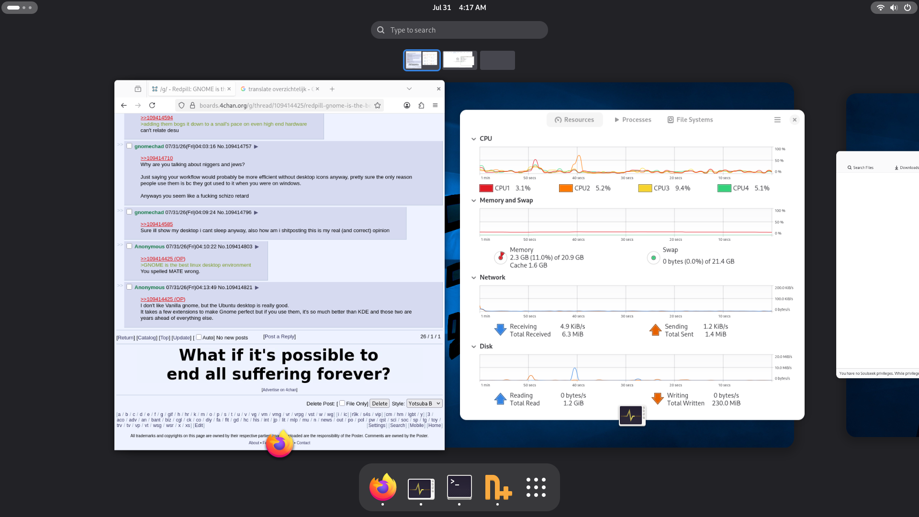Click the Type to search field
This screenshot has height=517, width=919.
point(459,30)
